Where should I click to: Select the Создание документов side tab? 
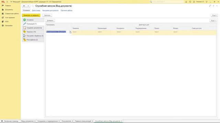pyautogui.click(x=33, y=28)
